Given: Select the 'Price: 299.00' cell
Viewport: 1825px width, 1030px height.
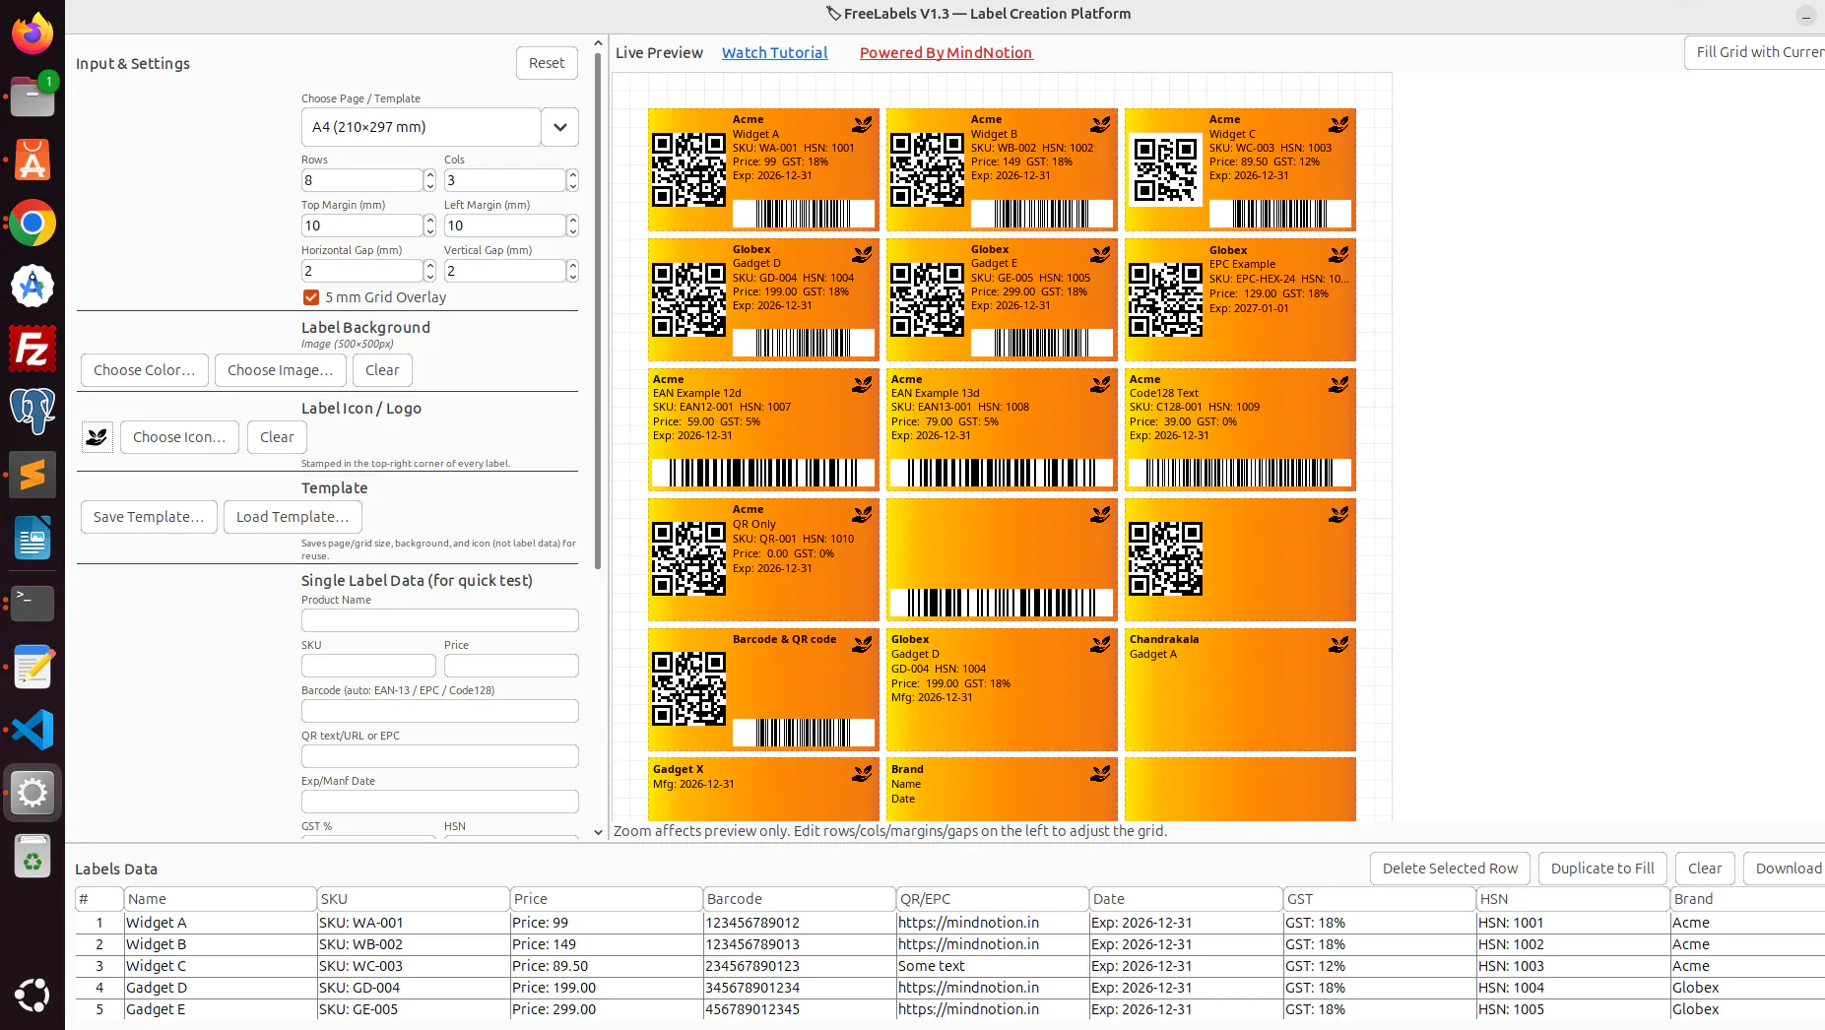Looking at the screenshot, I should tap(606, 1009).
